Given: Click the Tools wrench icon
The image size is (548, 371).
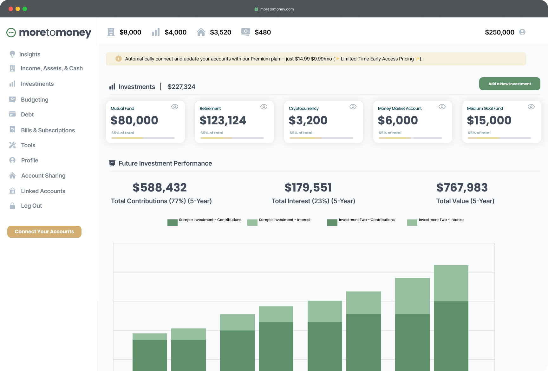Looking at the screenshot, I should click(x=12, y=145).
